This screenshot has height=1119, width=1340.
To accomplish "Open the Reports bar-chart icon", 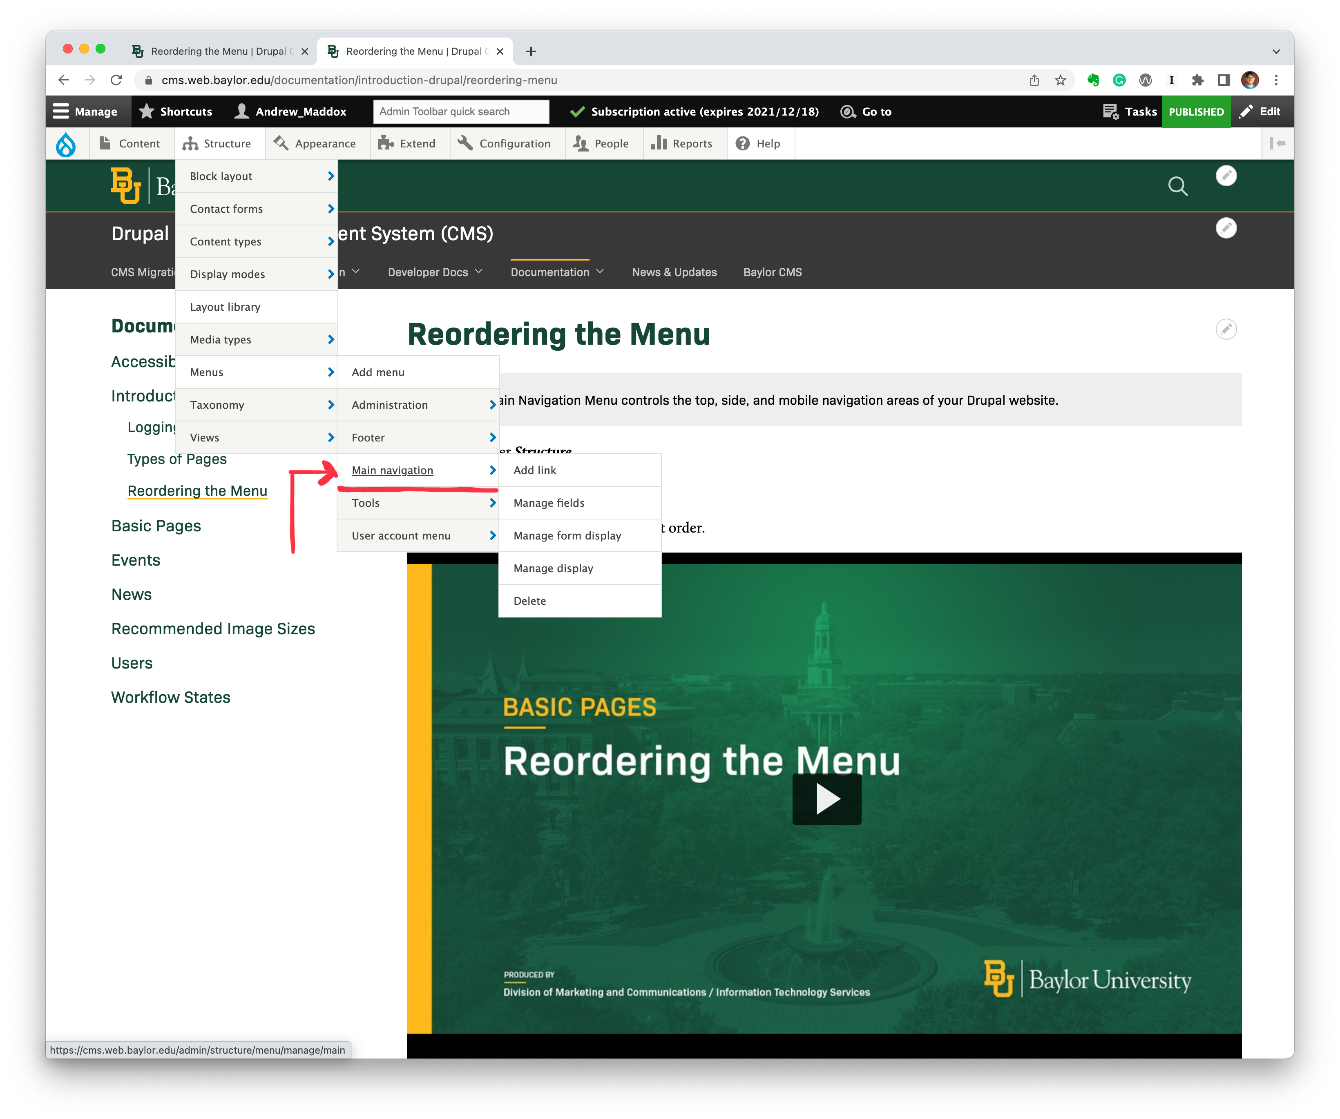I will [x=659, y=143].
